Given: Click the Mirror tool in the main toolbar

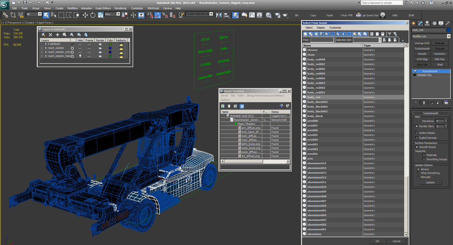Looking at the screenshot, I should (219, 15).
